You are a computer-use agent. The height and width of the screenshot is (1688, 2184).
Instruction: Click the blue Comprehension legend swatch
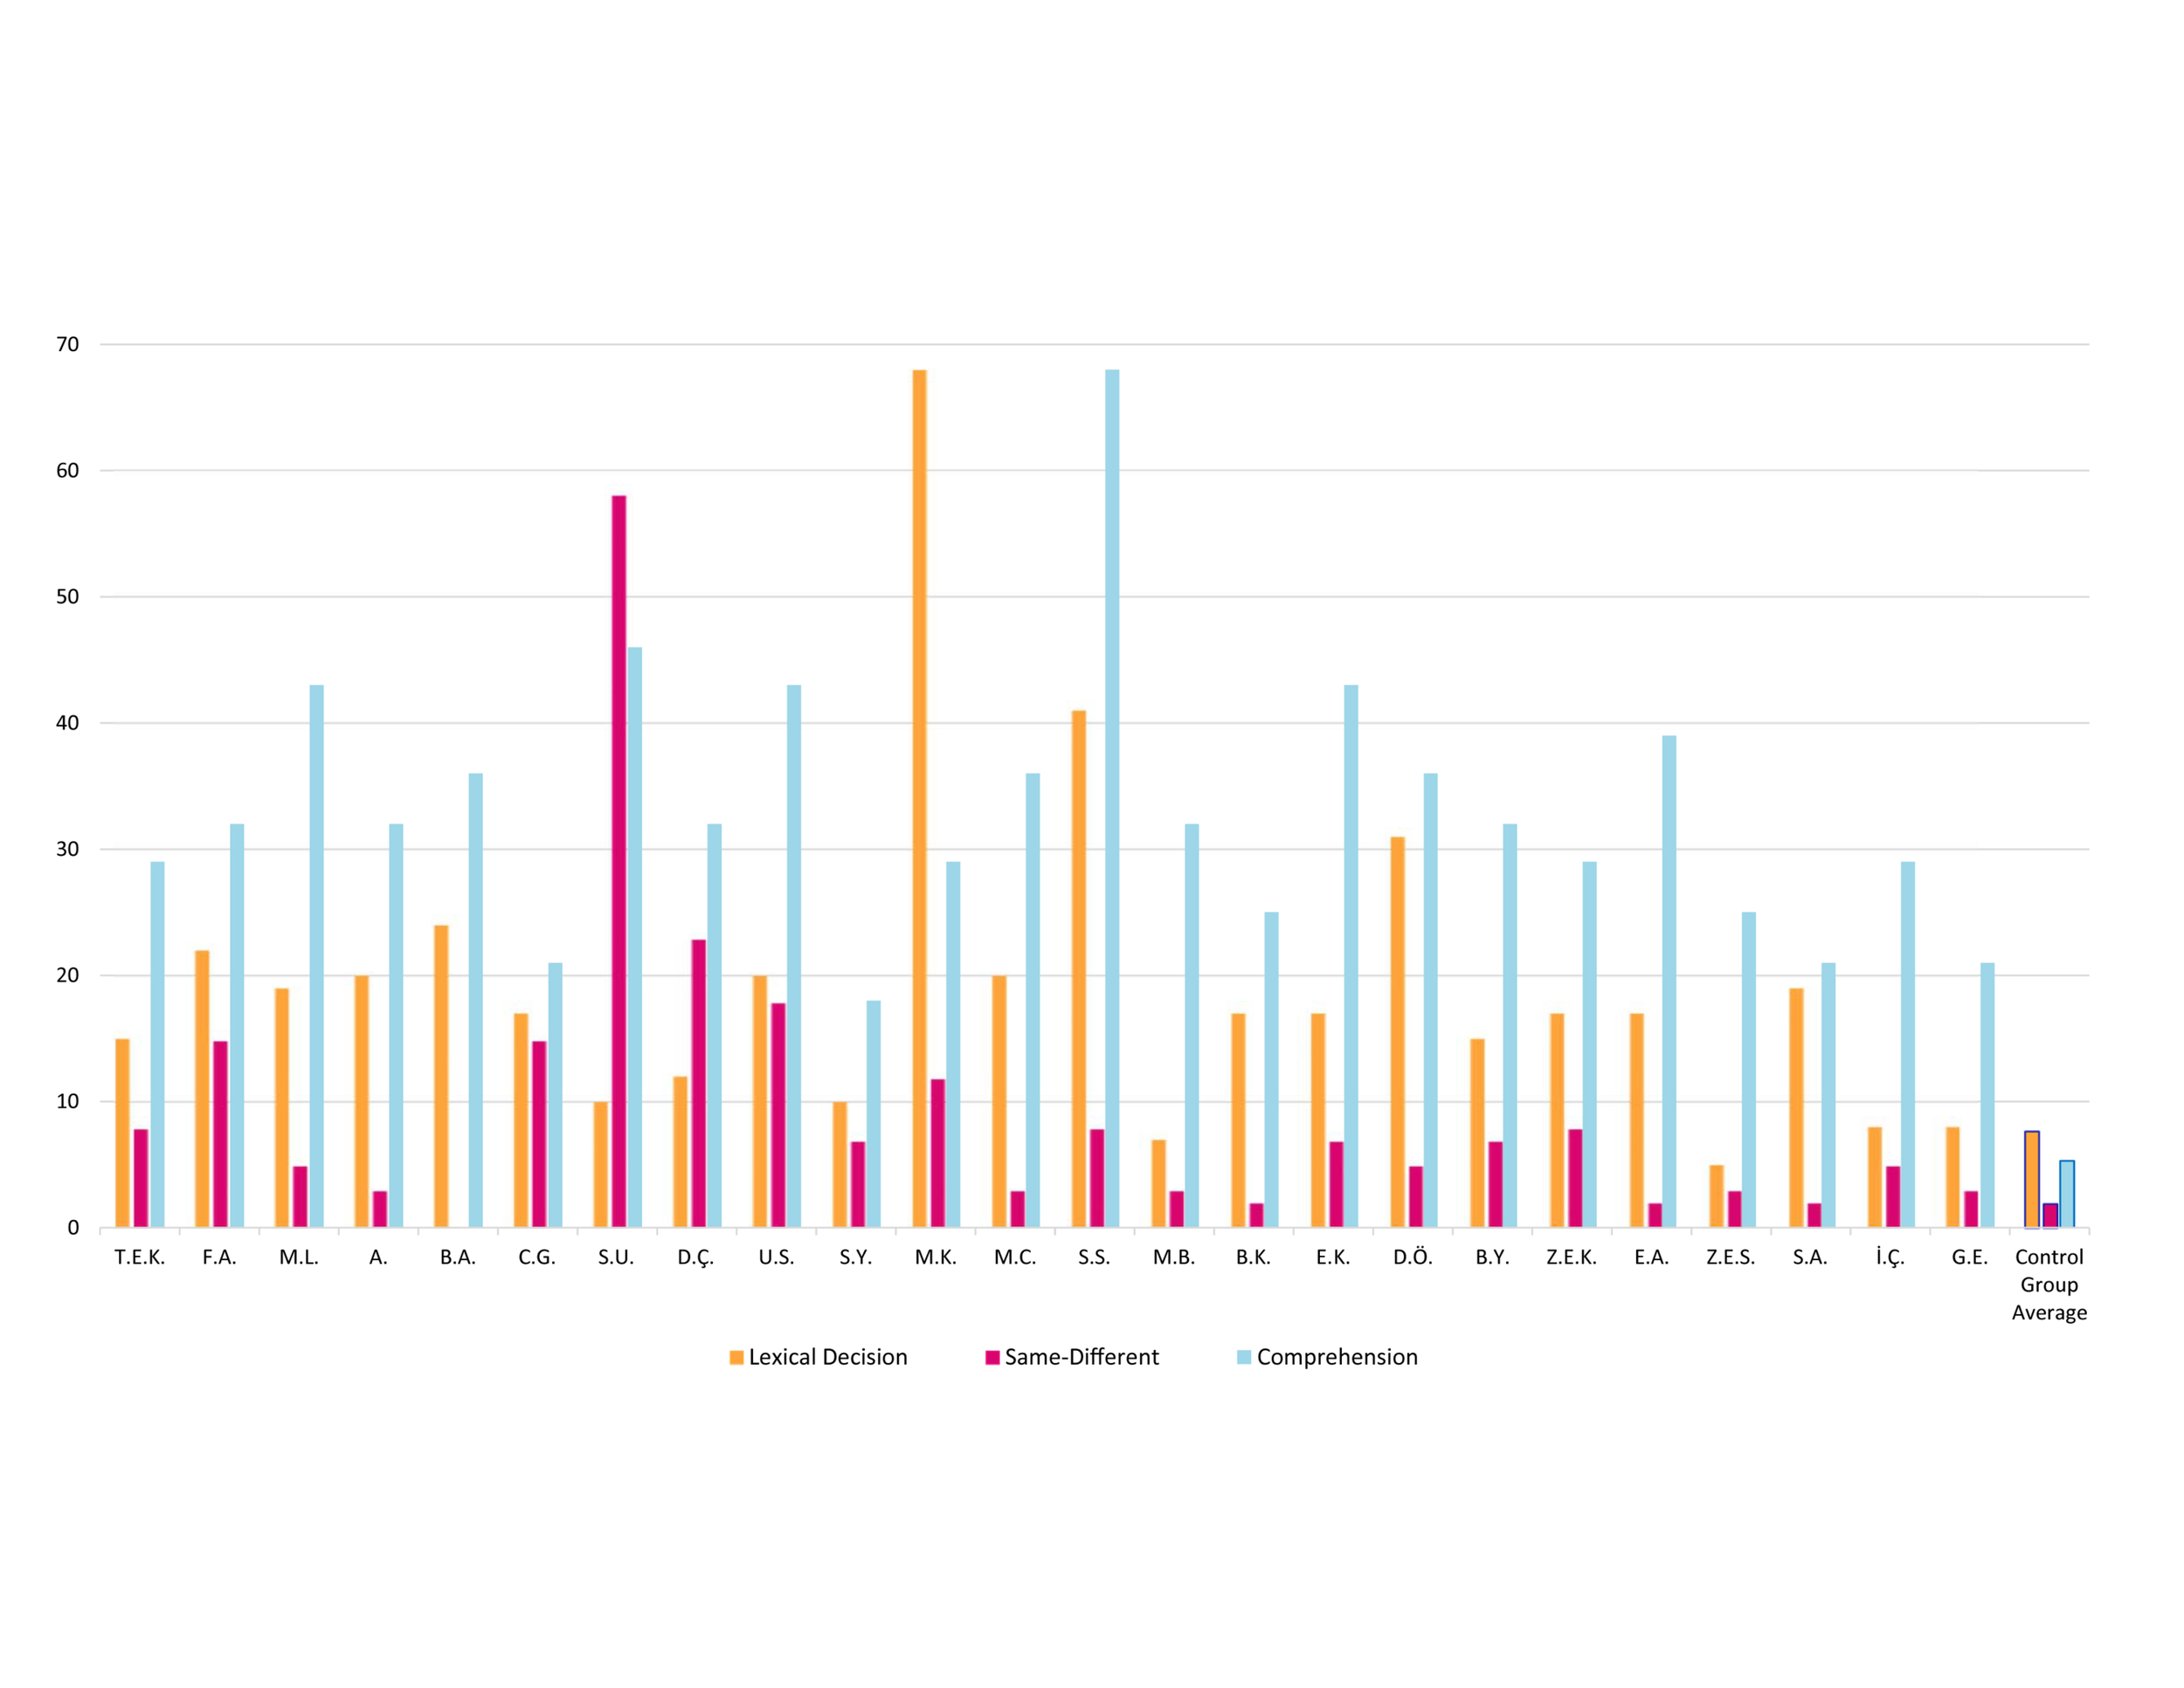pos(1244,1357)
